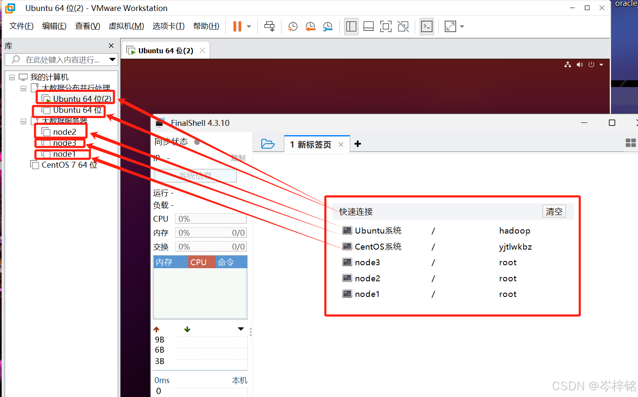
Task: Add a new FinalShell tab with plus
Action: 358,144
